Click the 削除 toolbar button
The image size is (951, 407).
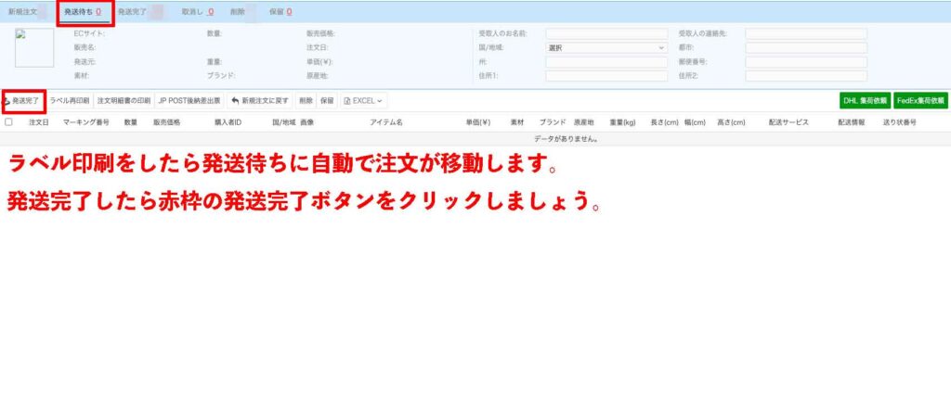coord(306,100)
